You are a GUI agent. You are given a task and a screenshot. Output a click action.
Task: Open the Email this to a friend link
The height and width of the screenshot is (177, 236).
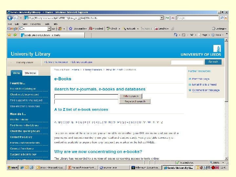click(204, 85)
